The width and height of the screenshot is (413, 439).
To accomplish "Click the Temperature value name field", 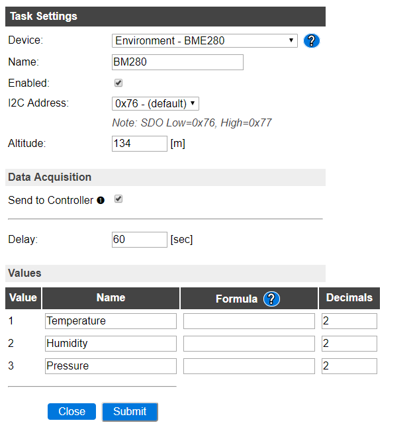I will (111, 321).
